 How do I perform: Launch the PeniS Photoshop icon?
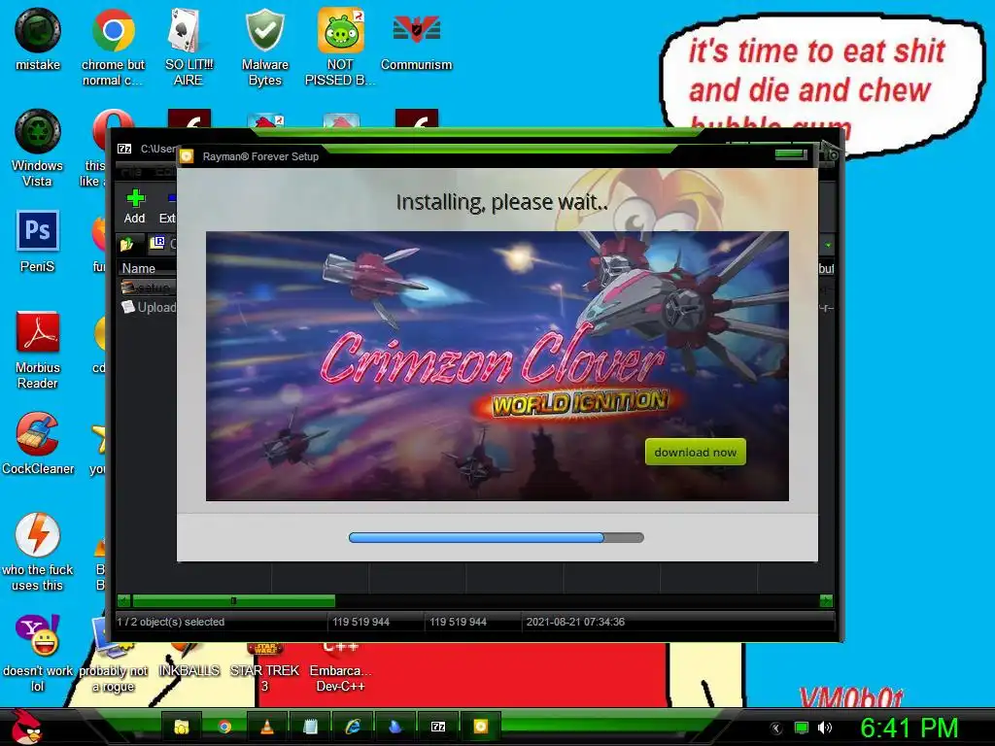click(x=38, y=241)
